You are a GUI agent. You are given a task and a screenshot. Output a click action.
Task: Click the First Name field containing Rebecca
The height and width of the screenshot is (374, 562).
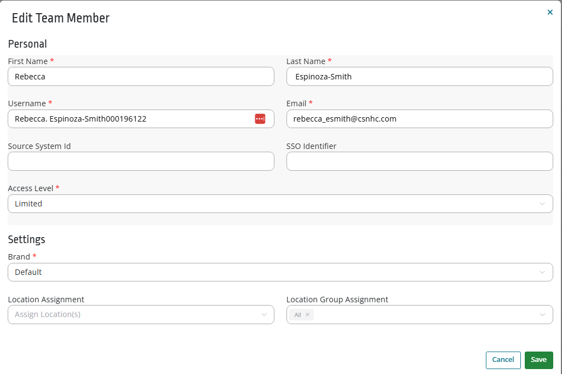pos(141,76)
